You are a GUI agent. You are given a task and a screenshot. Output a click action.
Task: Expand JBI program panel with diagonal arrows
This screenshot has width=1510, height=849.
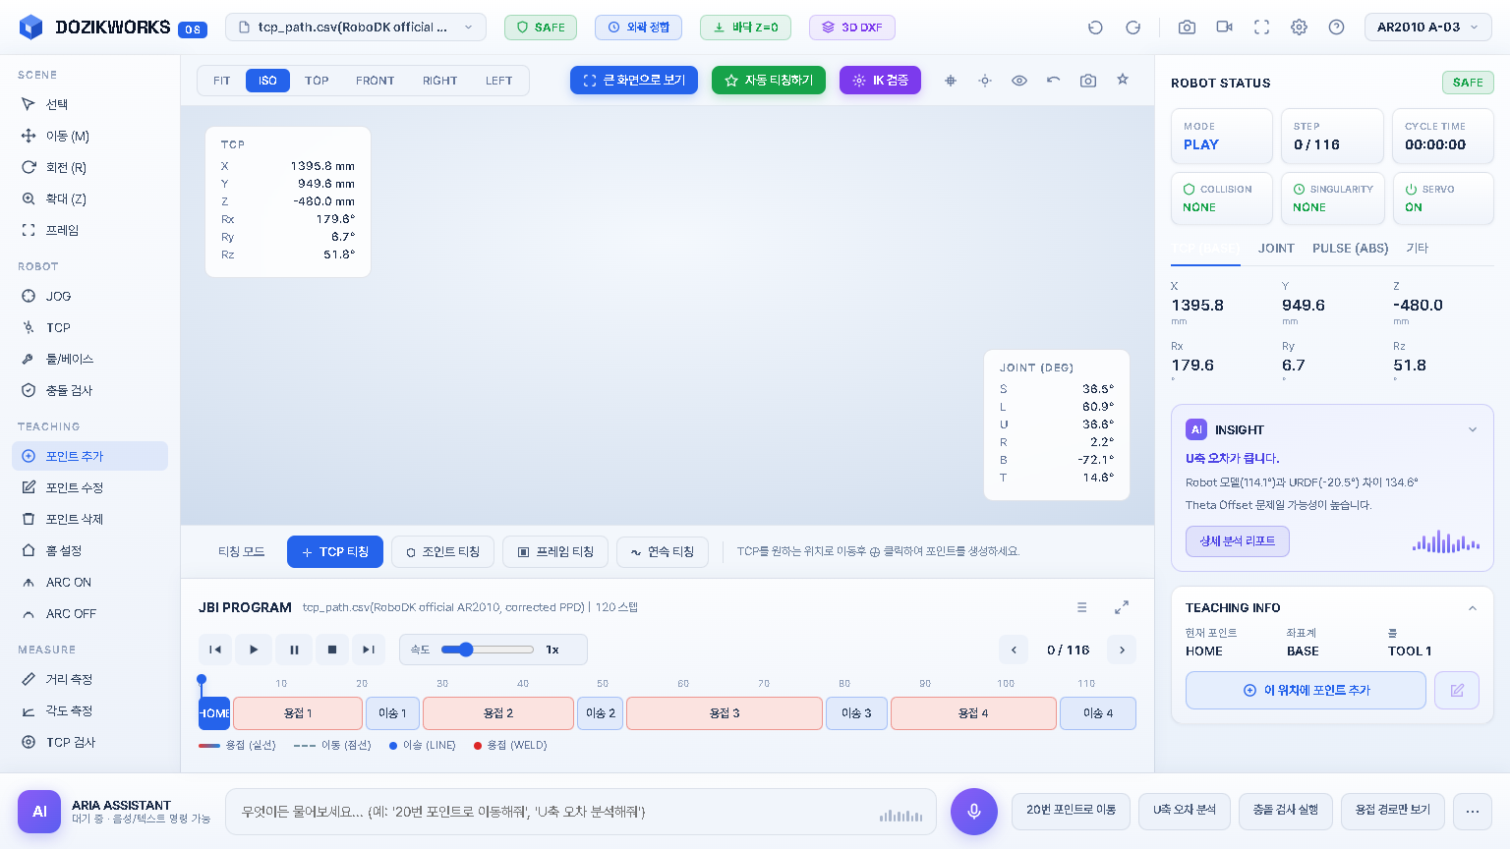coord(1122,607)
